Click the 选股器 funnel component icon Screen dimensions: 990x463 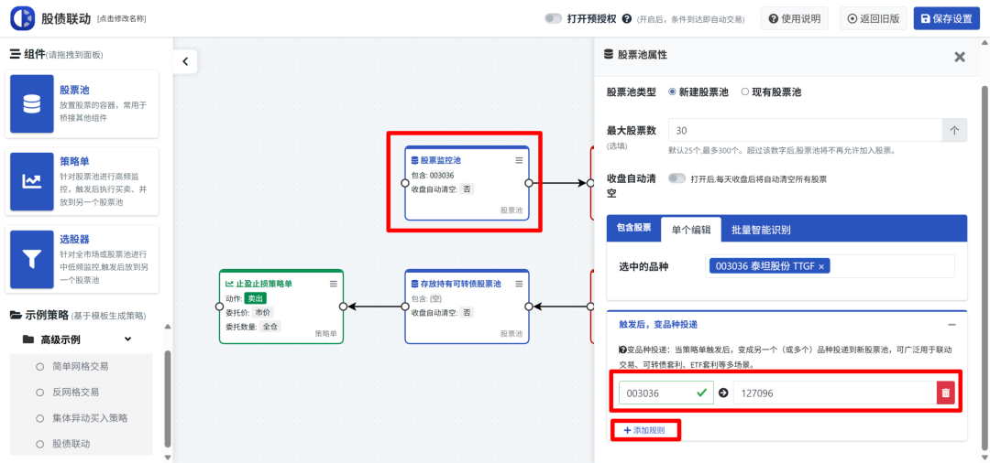click(x=32, y=259)
